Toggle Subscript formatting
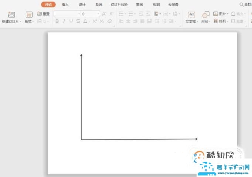Viewport: 252px width, 177px height. 102,21
